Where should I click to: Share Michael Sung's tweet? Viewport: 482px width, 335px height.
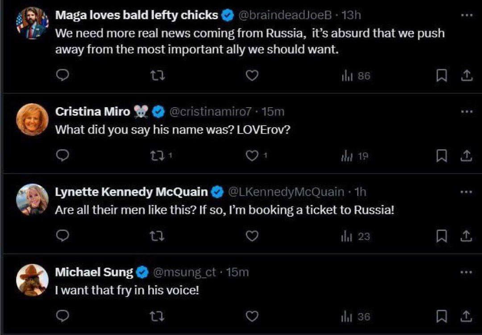pos(466,316)
